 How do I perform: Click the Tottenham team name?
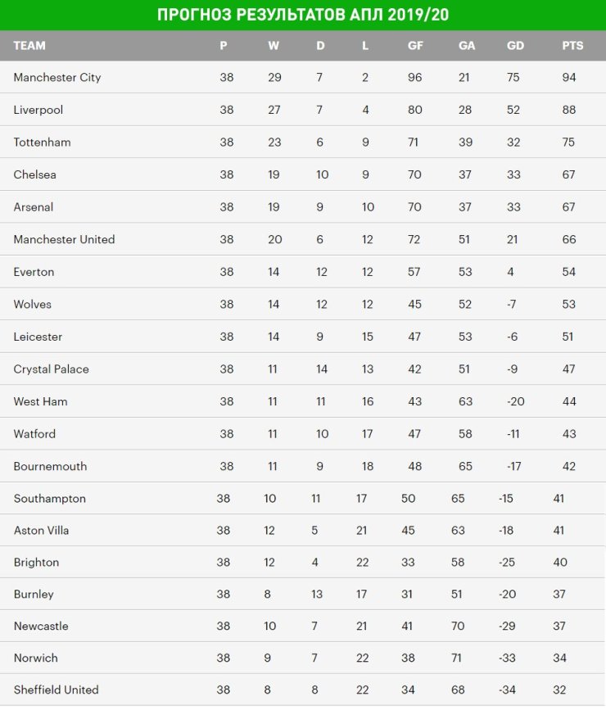42,143
